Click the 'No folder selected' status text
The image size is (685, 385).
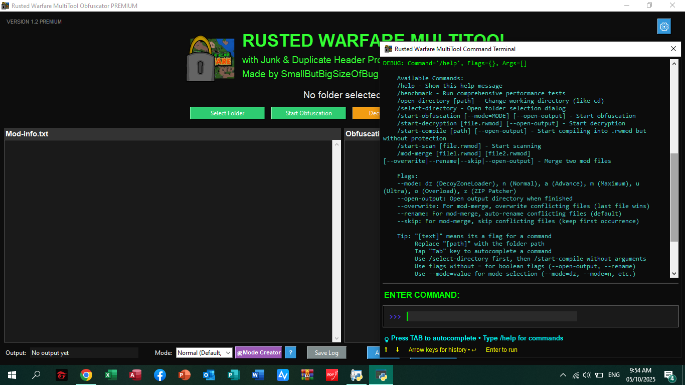click(x=342, y=95)
